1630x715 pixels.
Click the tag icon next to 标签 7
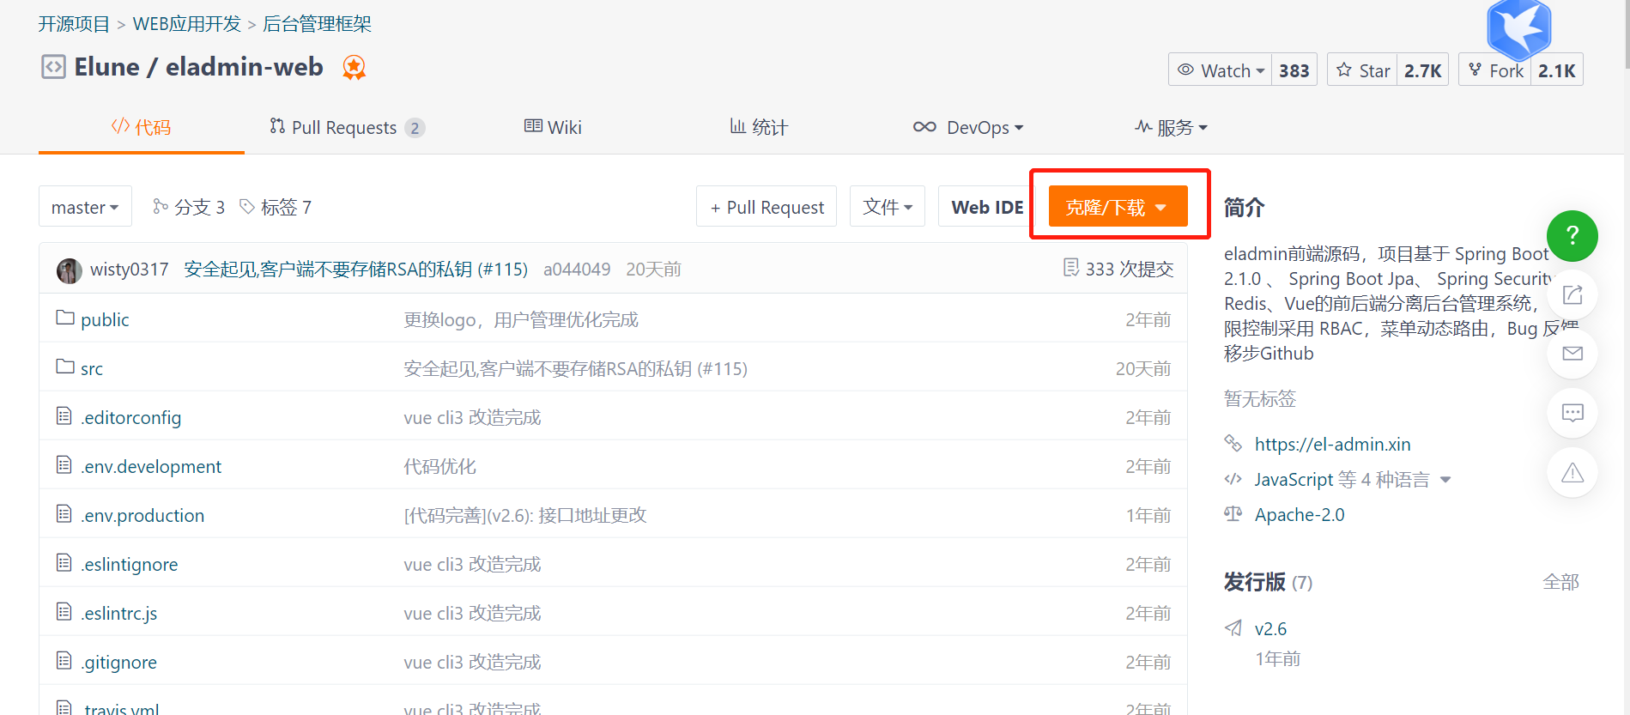click(x=247, y=206)
